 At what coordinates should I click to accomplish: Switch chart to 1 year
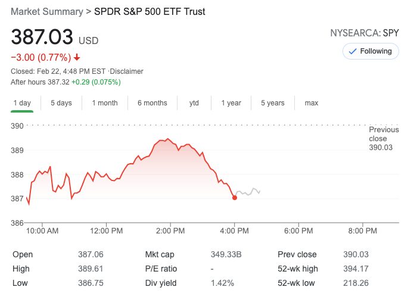231,103
